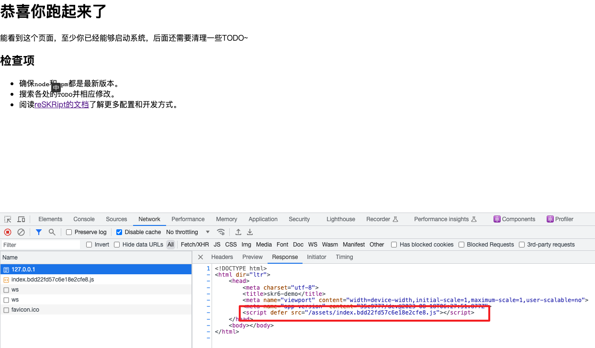595x348 pixels.
Task: Select the index.bdd22fd57c6e18e2cfe8.js request
Action: pyautogui.click(x=96, y=280)
